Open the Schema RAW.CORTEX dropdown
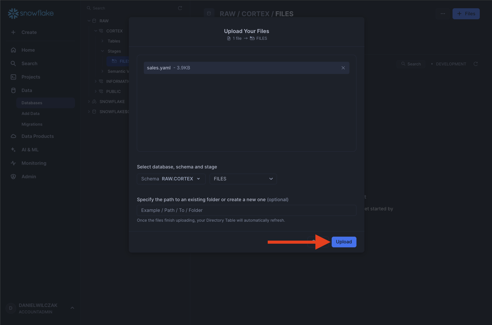492x325 pixels. pyautogui.click(x=171, y=179)
